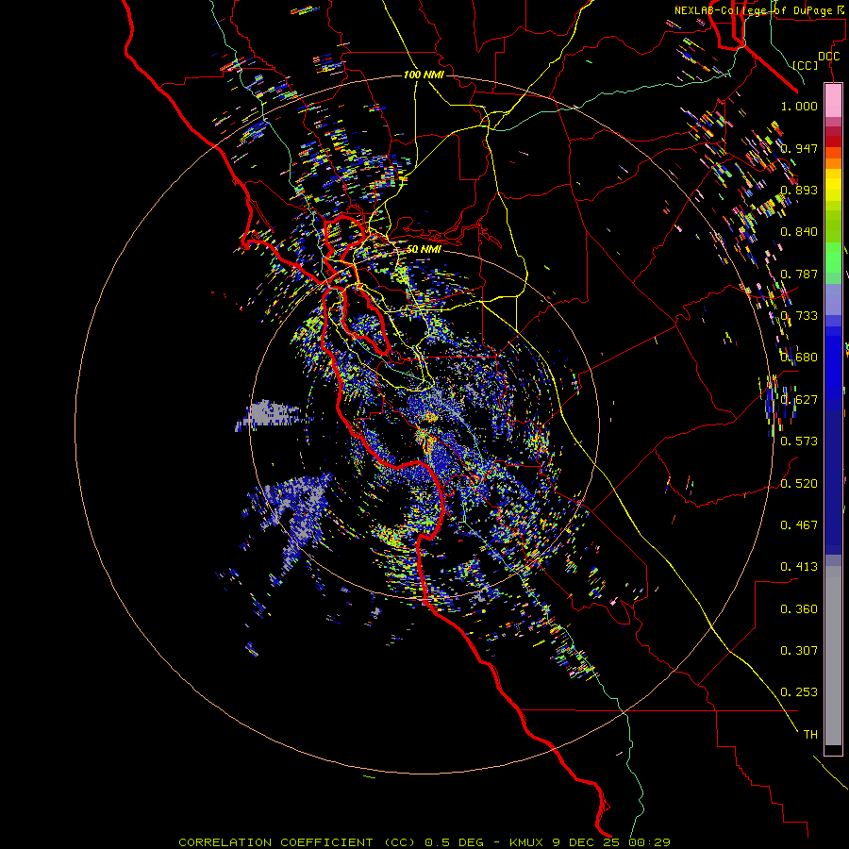Viewport: 849px width, 849px height.
Task: Pick the black swatch at the color bar bottom
Action: (x=833, y=749)
